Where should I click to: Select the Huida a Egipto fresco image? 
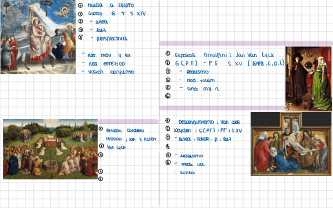[38, 37]
